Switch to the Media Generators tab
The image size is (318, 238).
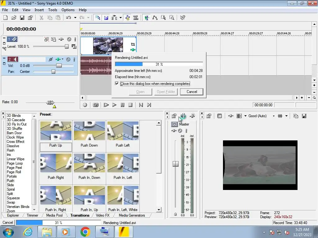point(132,215)
